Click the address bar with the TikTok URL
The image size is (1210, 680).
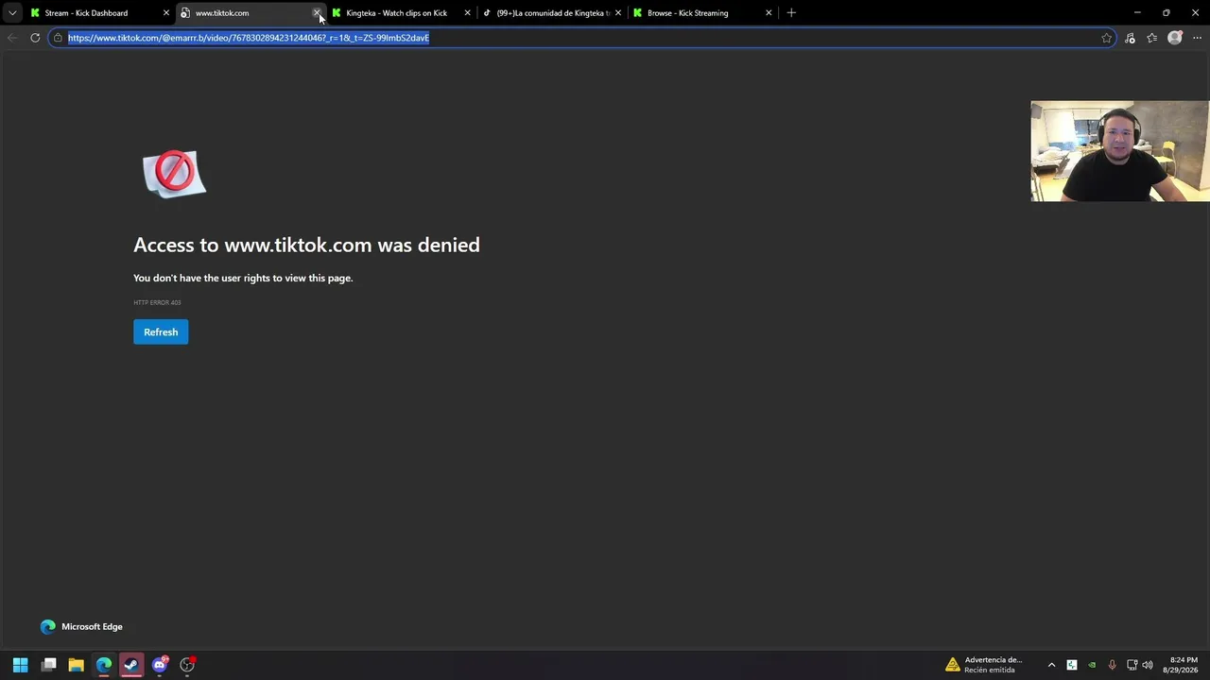(x=581, y=38)
